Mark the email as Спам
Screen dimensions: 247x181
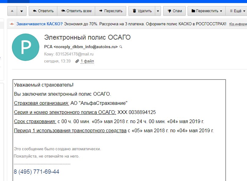pos(174,11)
